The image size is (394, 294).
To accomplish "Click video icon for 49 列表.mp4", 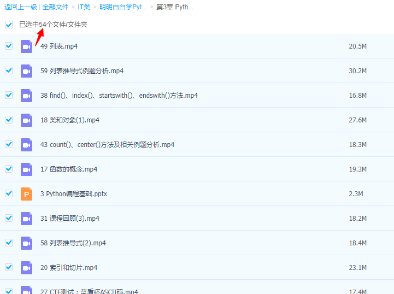I will 27,46.
